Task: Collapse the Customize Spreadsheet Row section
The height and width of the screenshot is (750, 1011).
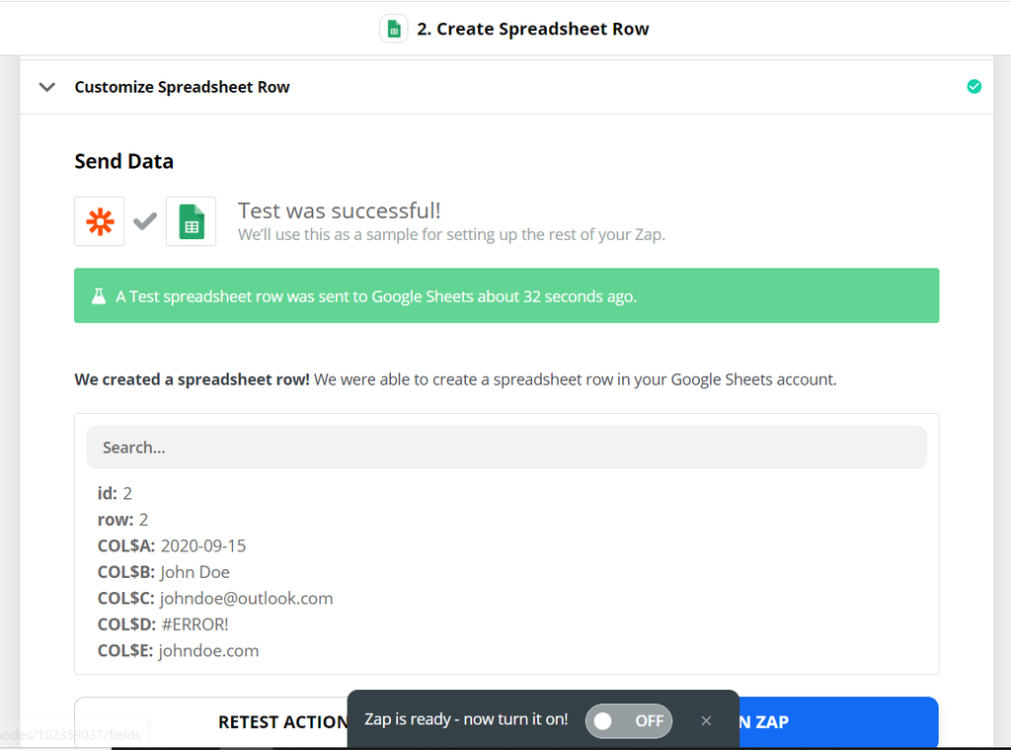Action: tap(46, 87)
